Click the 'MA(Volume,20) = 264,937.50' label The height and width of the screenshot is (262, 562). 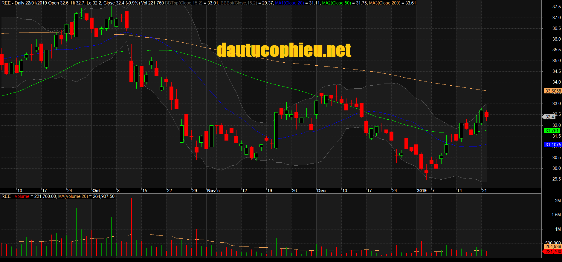(x=86, y=196)
